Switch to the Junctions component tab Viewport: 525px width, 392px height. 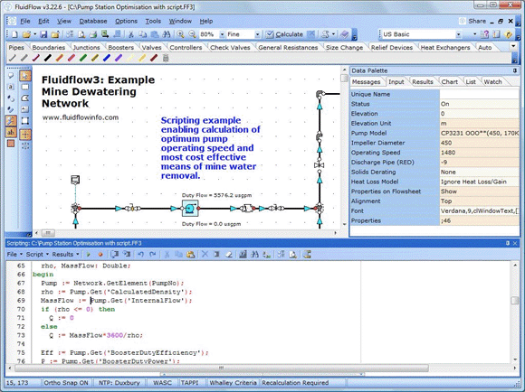pyautogui.click(x=86, y=48)
